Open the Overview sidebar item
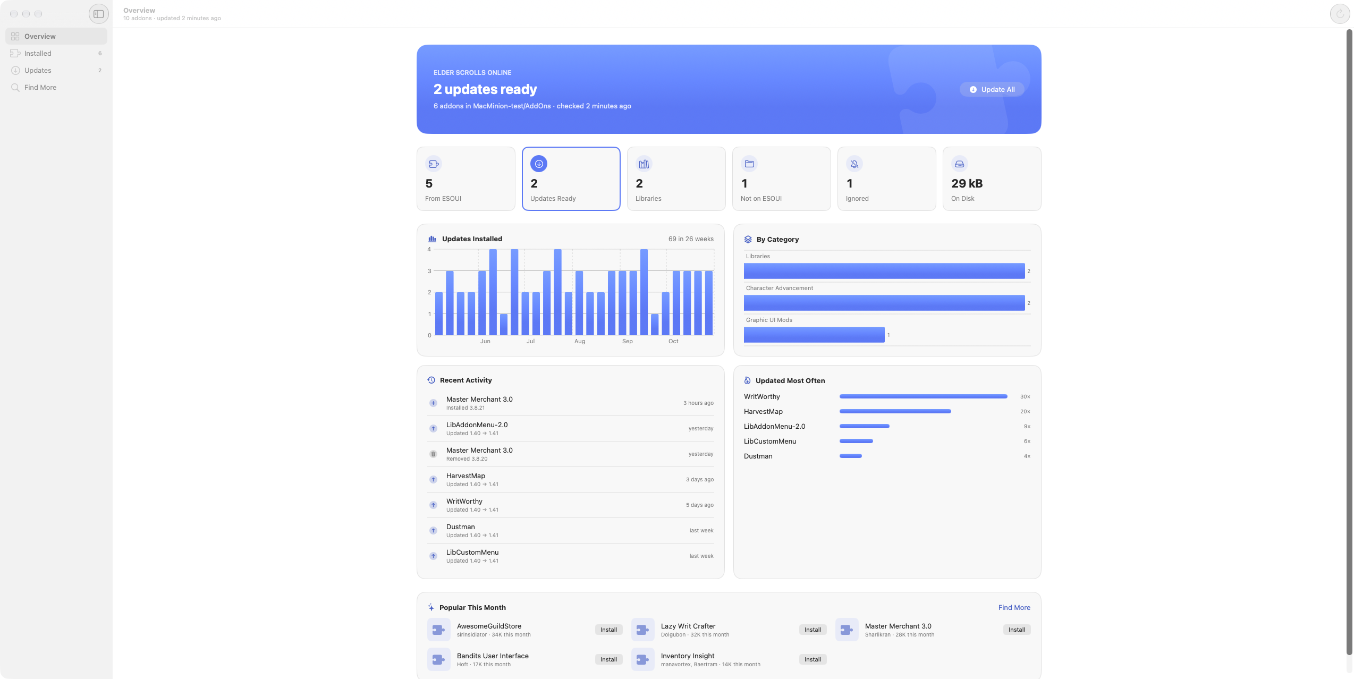Screen dimensions: 1354x679 [x=56, y=36]
